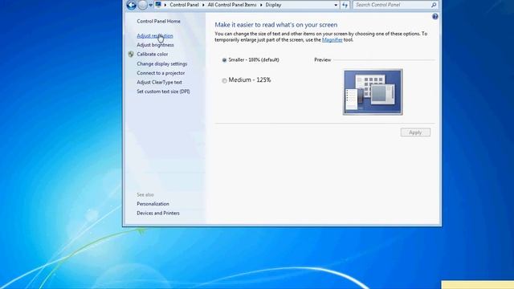The image size is (514, 289).
Task: Open the recent pages dropdown arrow
Action: [x=151, y=6]
